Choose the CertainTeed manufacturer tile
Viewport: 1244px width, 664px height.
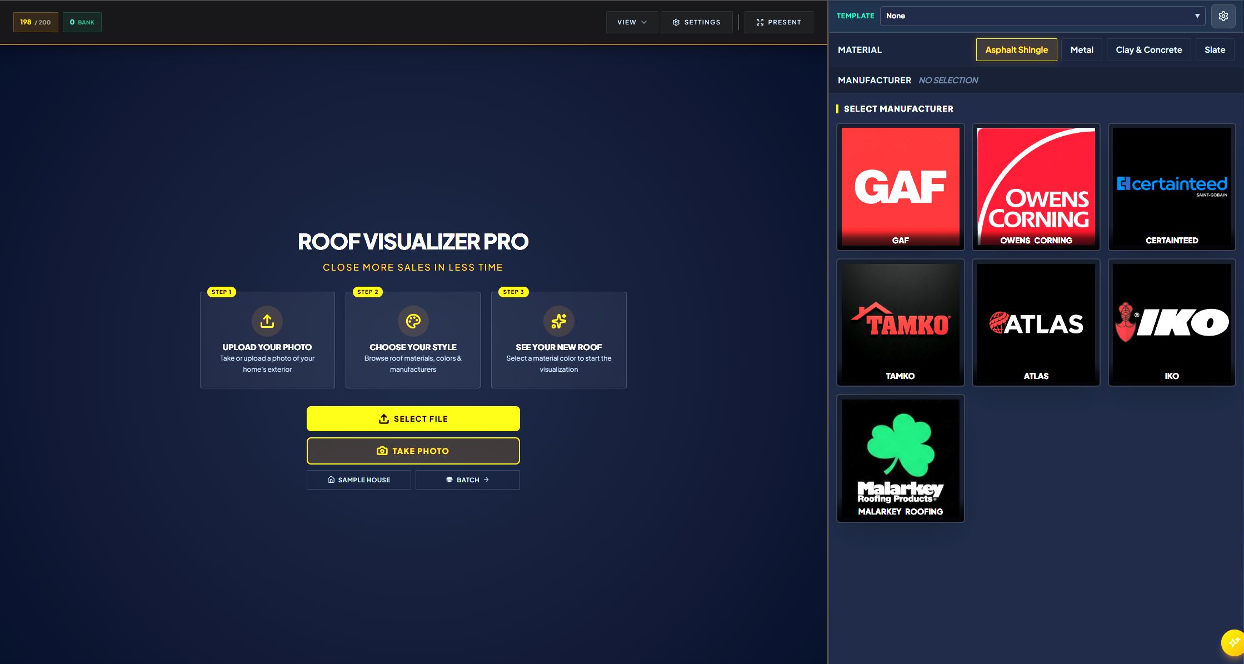(1172, 187)
